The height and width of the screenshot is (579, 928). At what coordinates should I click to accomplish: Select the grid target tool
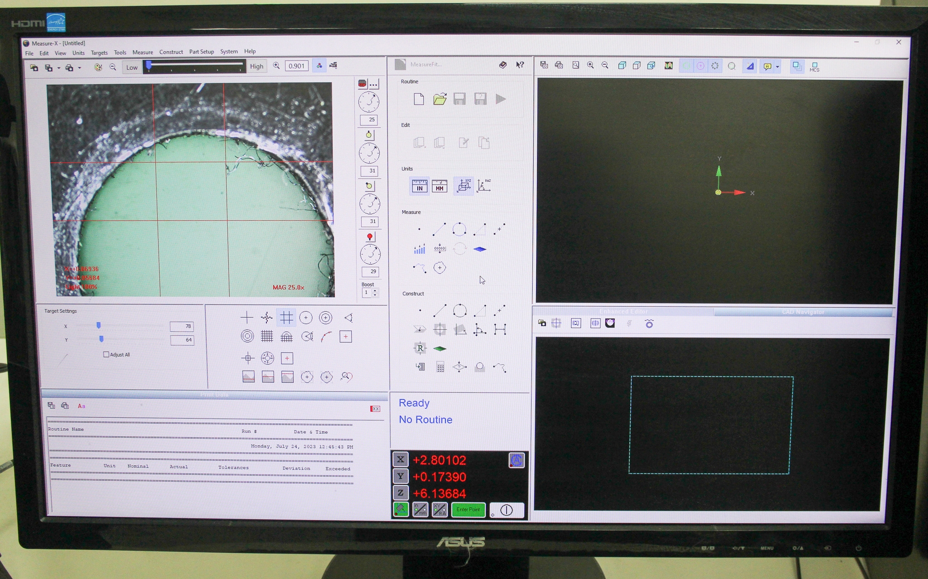(x=287, y=317)
